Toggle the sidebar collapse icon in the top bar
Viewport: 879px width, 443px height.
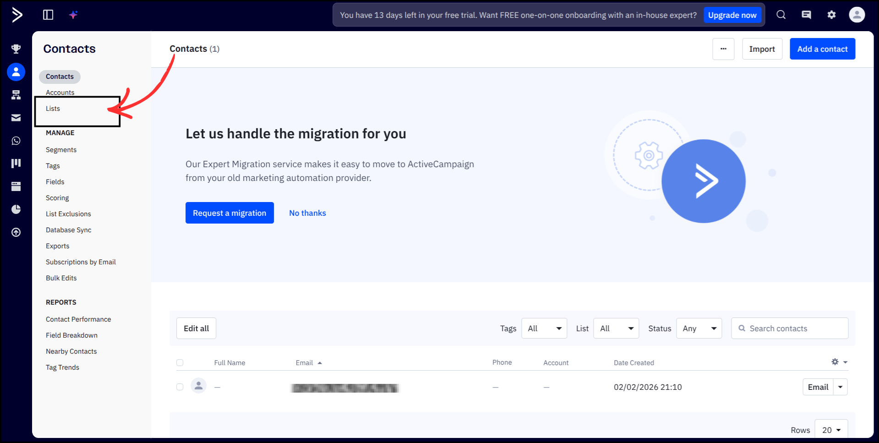[x=48, y=15]
